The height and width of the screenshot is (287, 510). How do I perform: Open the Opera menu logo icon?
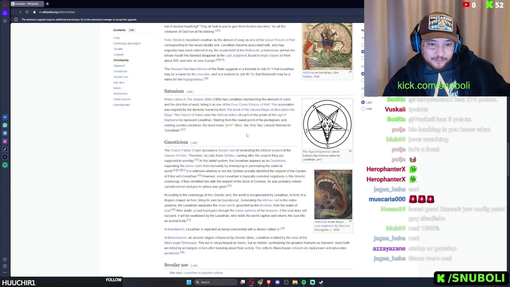click(x=5, y=4)
